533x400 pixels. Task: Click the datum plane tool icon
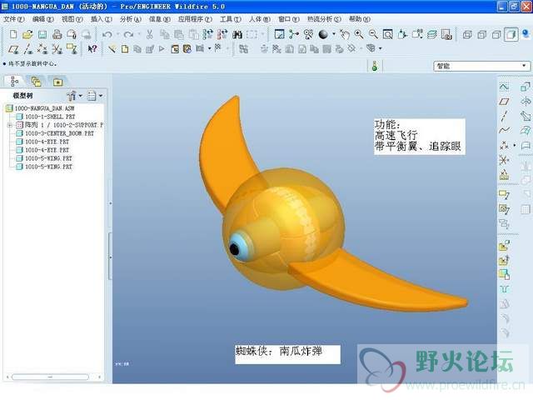(x=505, y=102)
